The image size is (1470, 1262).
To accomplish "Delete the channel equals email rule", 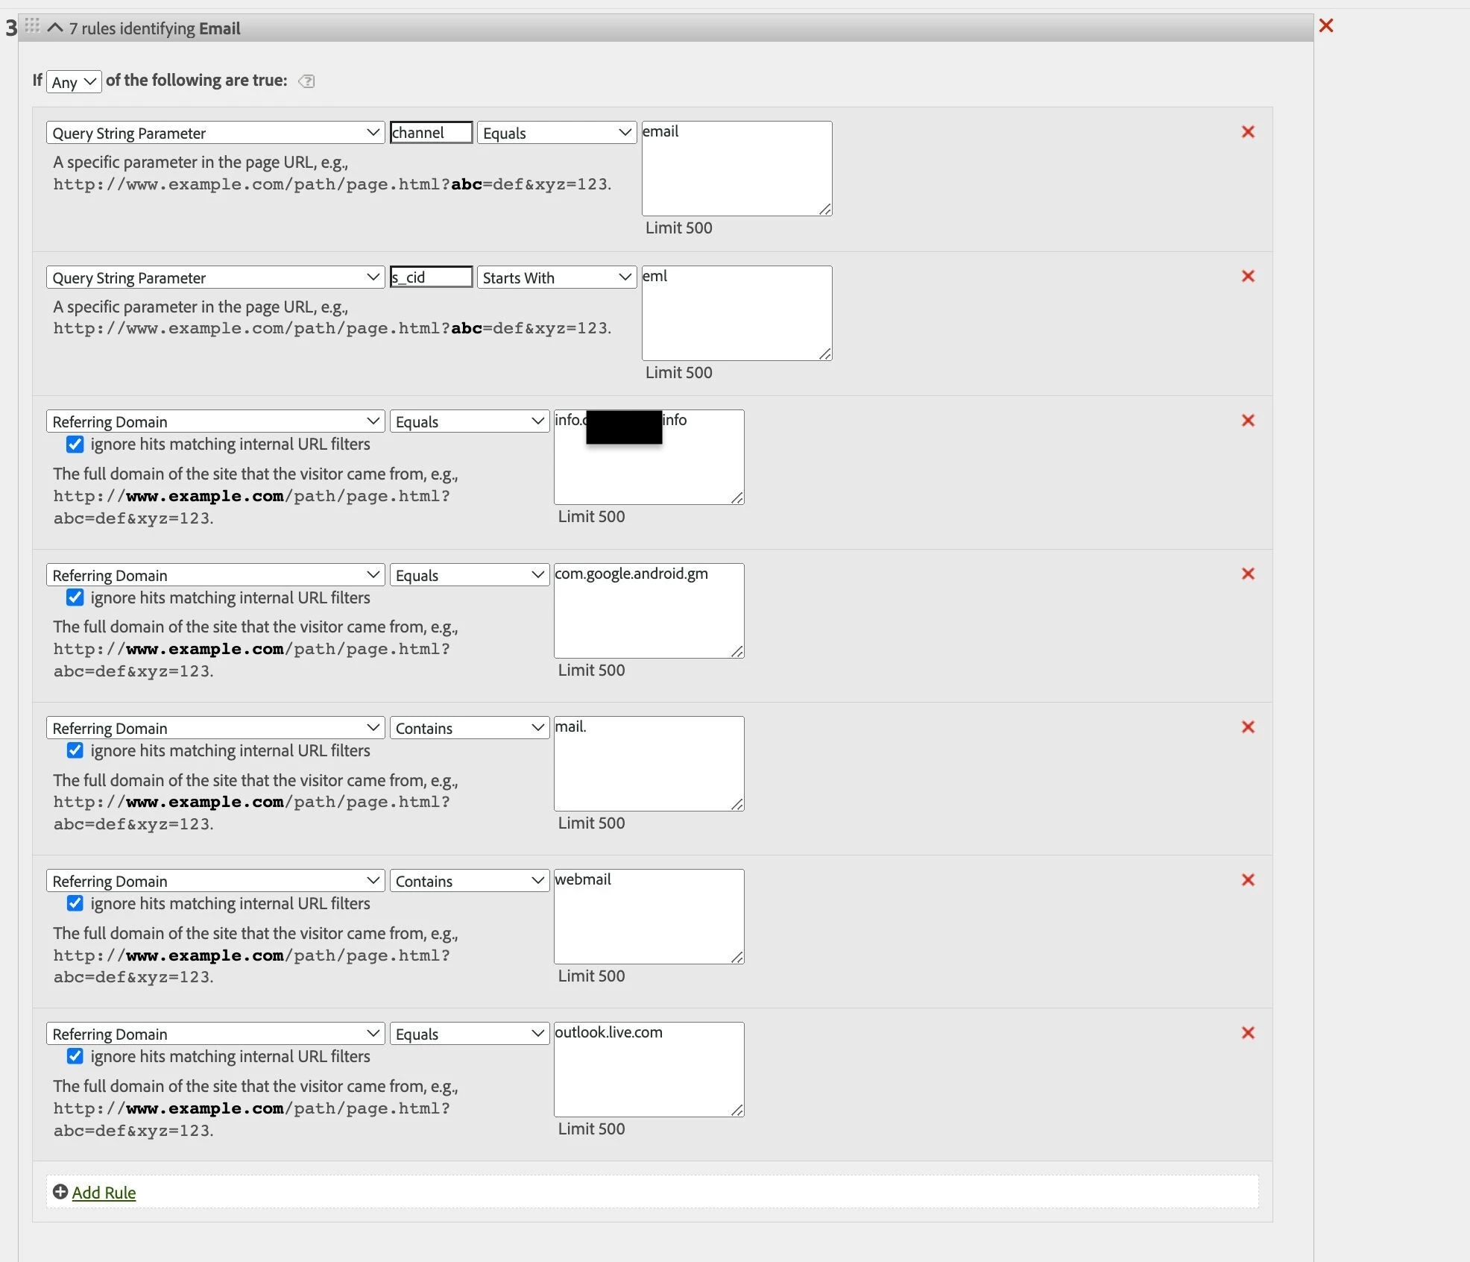I will pyautogui.click(x=1247, y=132).
